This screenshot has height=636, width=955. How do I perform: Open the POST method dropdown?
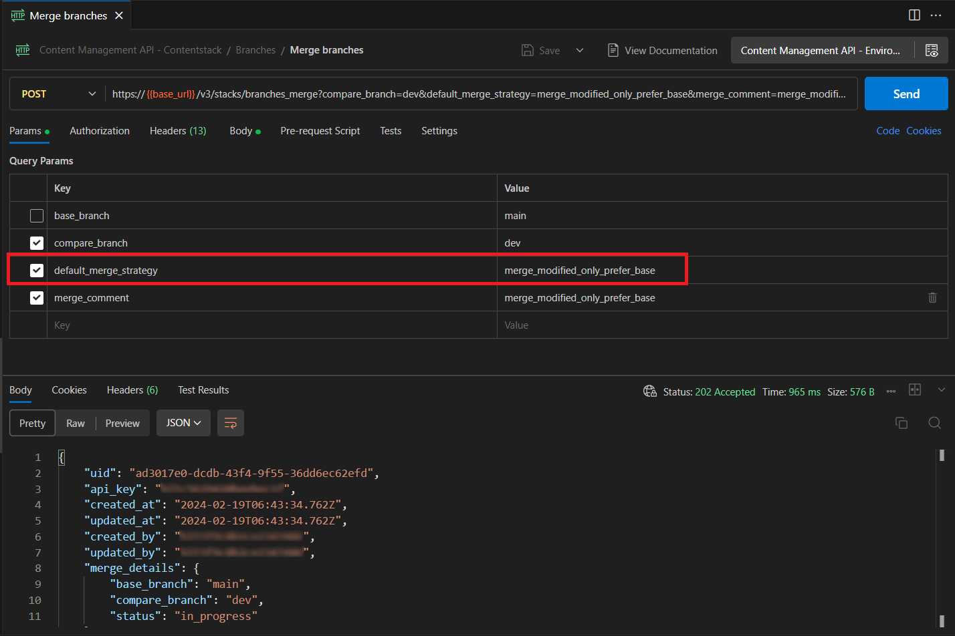click(58, 94)
